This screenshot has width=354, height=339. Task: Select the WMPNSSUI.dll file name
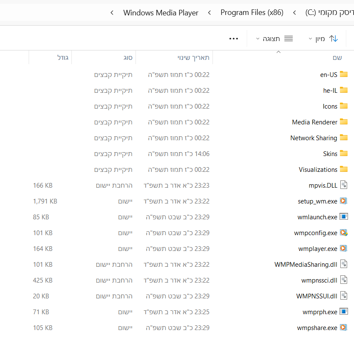click(x=316, y=296)
